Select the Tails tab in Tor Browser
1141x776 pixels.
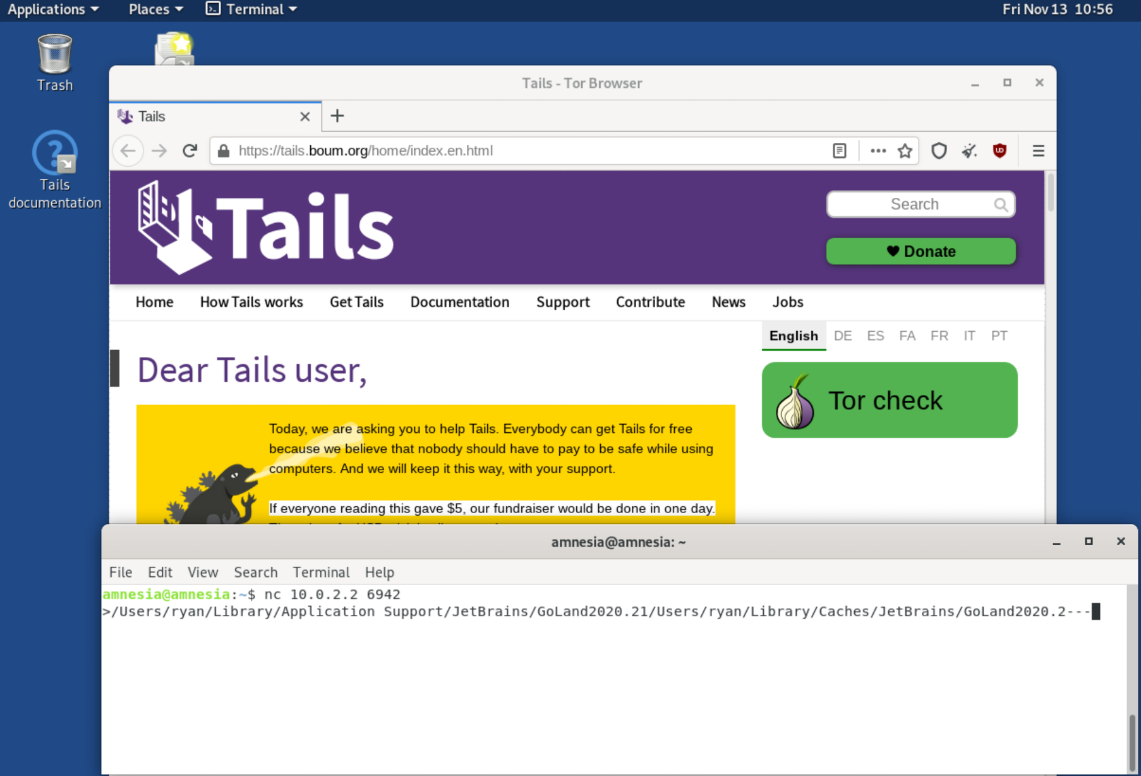point(215,117)
